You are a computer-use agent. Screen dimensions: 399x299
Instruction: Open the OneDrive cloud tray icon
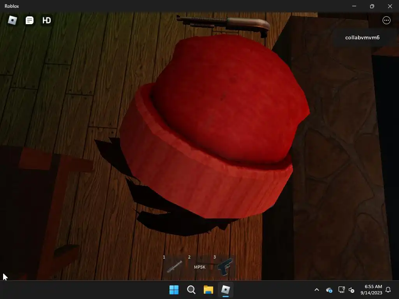click(329, 290)
